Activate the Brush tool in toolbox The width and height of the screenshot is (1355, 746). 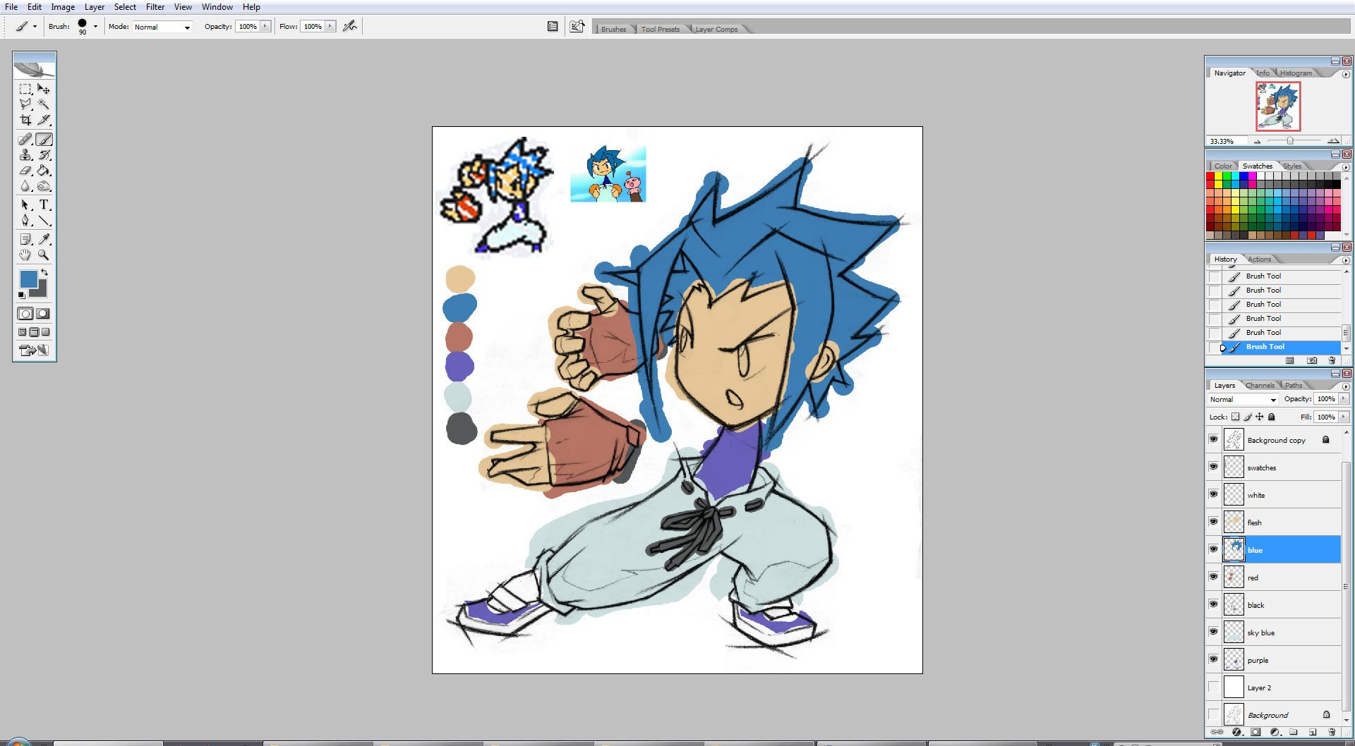tap(44, 140)
